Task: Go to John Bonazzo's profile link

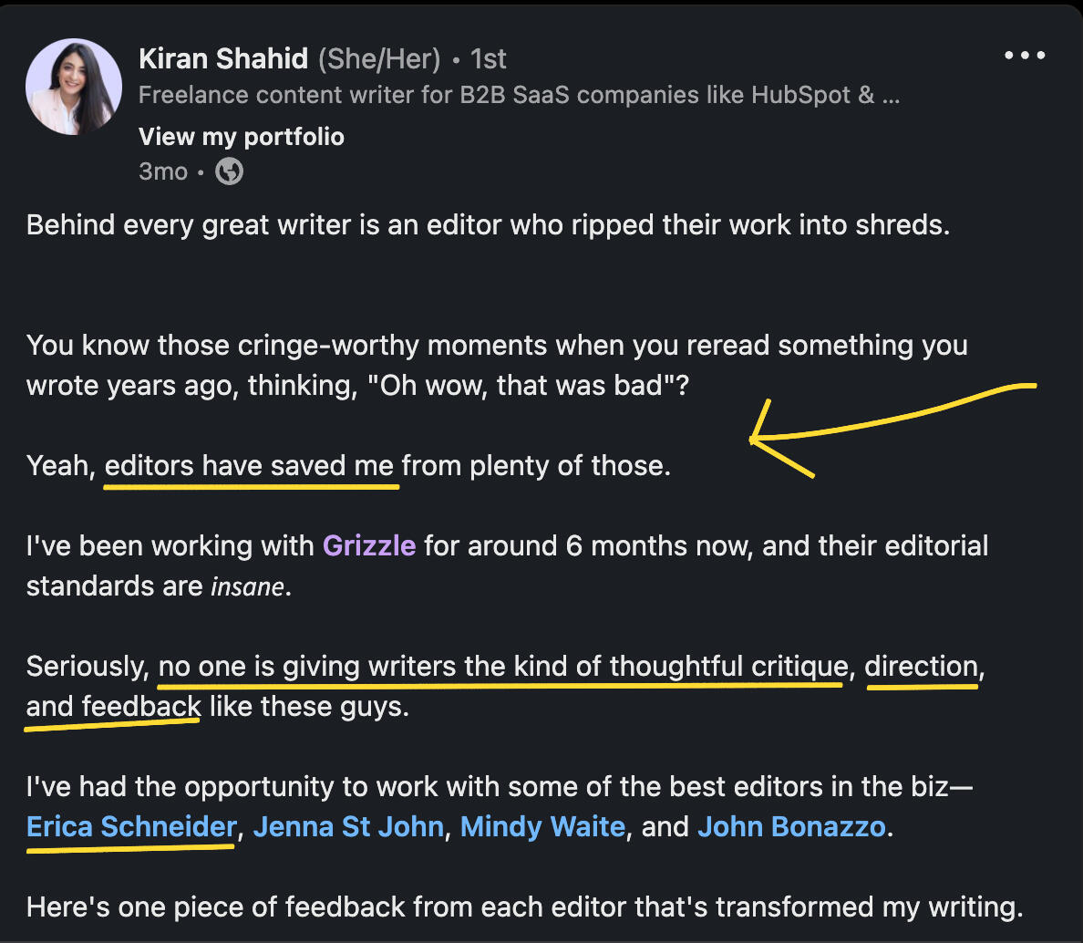Action: (791, 827)
